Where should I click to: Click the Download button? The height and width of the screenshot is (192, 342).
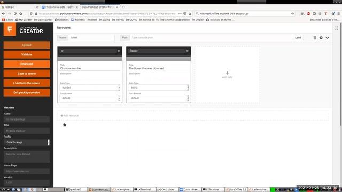pyautogui.click(x=27, y=64)
